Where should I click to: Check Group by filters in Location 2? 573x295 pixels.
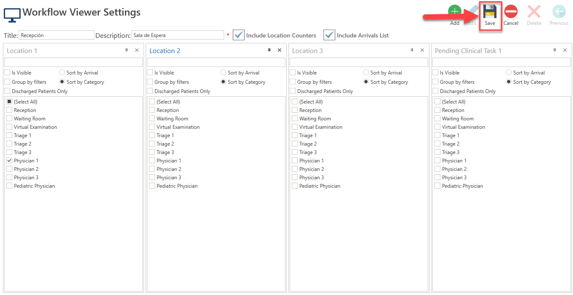[x=150, y=82]
